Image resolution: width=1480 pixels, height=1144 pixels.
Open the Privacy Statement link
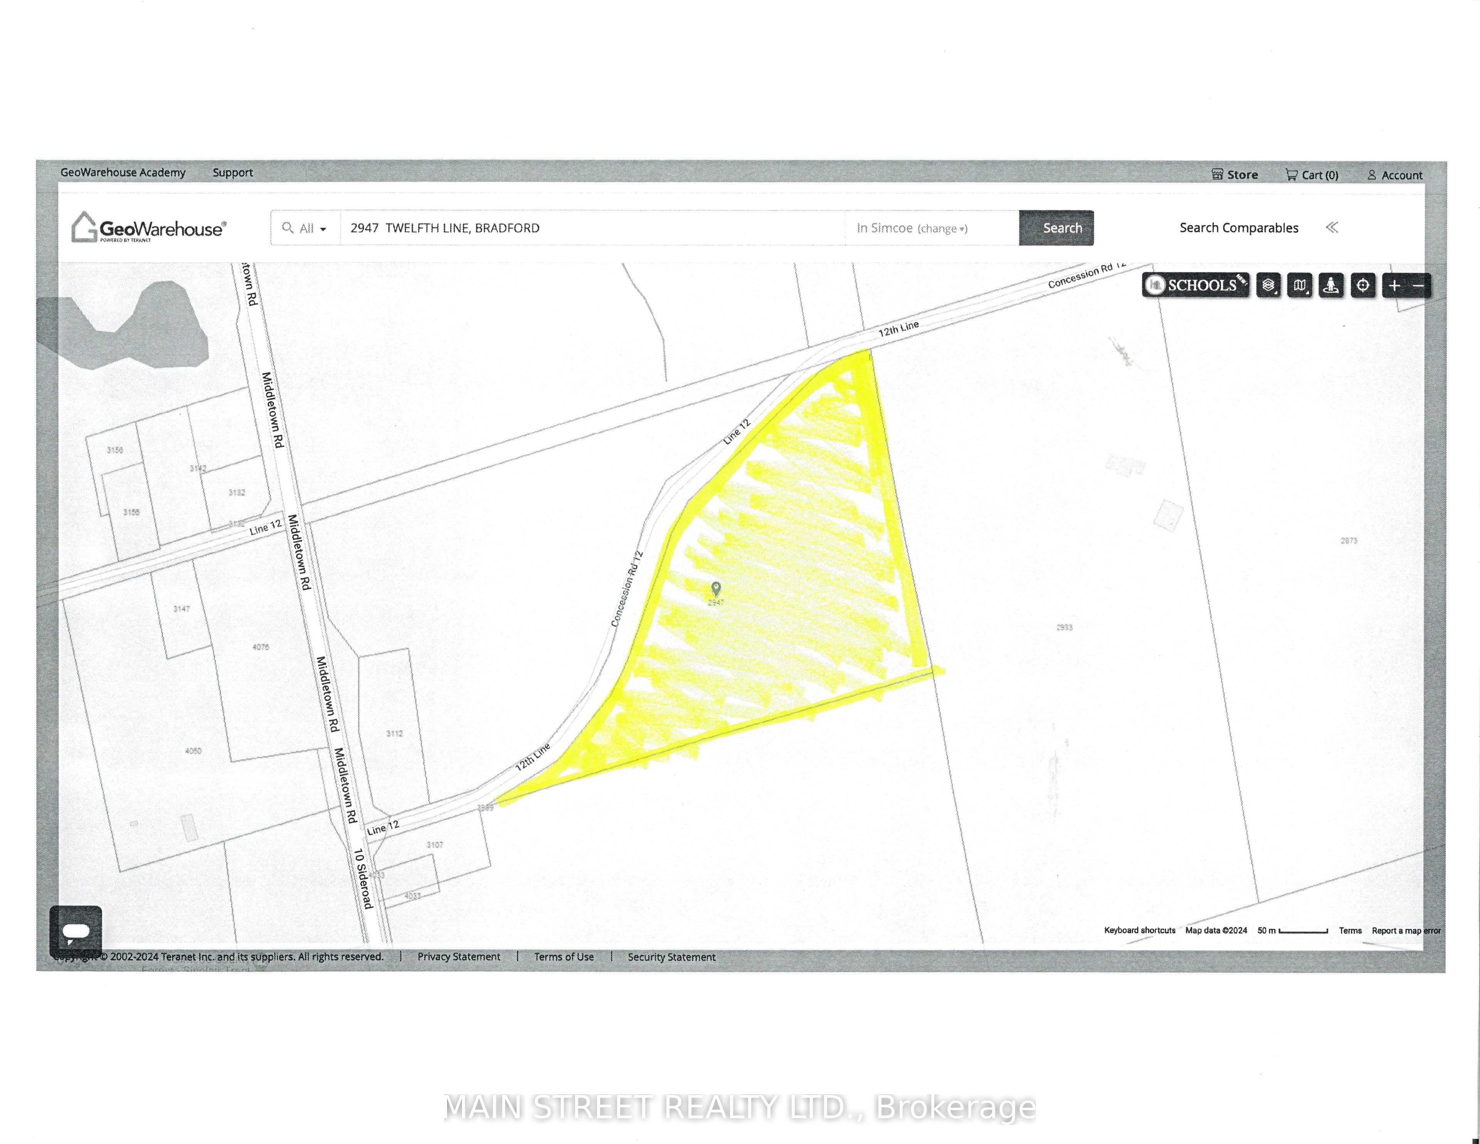coord(459,957)
